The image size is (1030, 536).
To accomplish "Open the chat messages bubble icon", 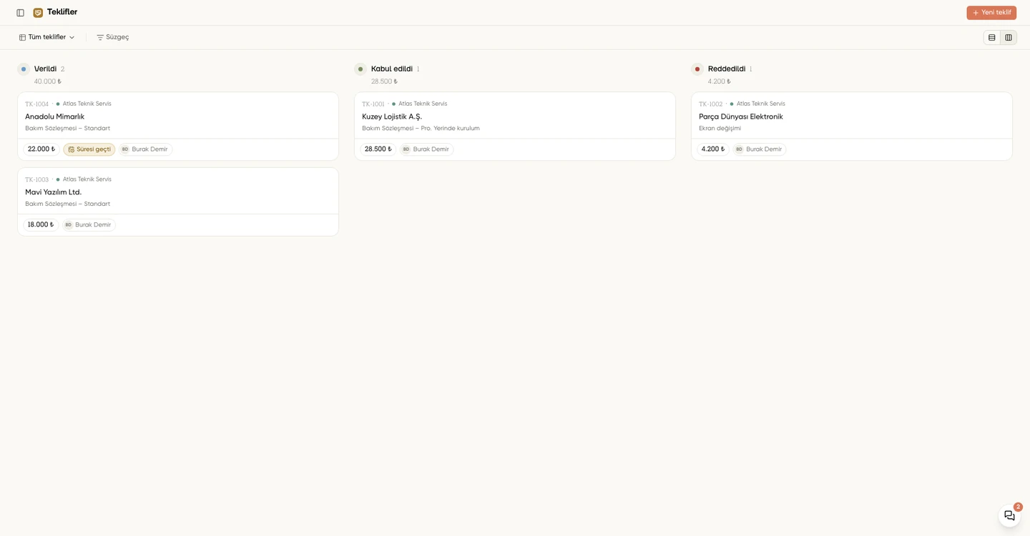I will coord(1009,515).
